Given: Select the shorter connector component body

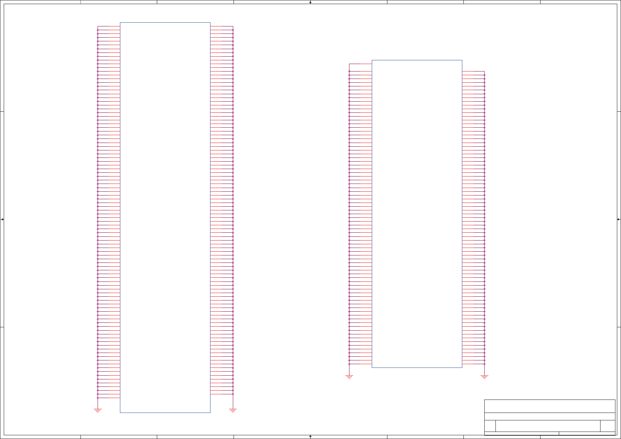Looking at the screenshot, I should [x=417, y=214].
